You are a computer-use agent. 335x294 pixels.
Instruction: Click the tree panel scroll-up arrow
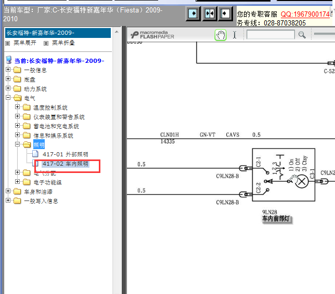point(117,32)
